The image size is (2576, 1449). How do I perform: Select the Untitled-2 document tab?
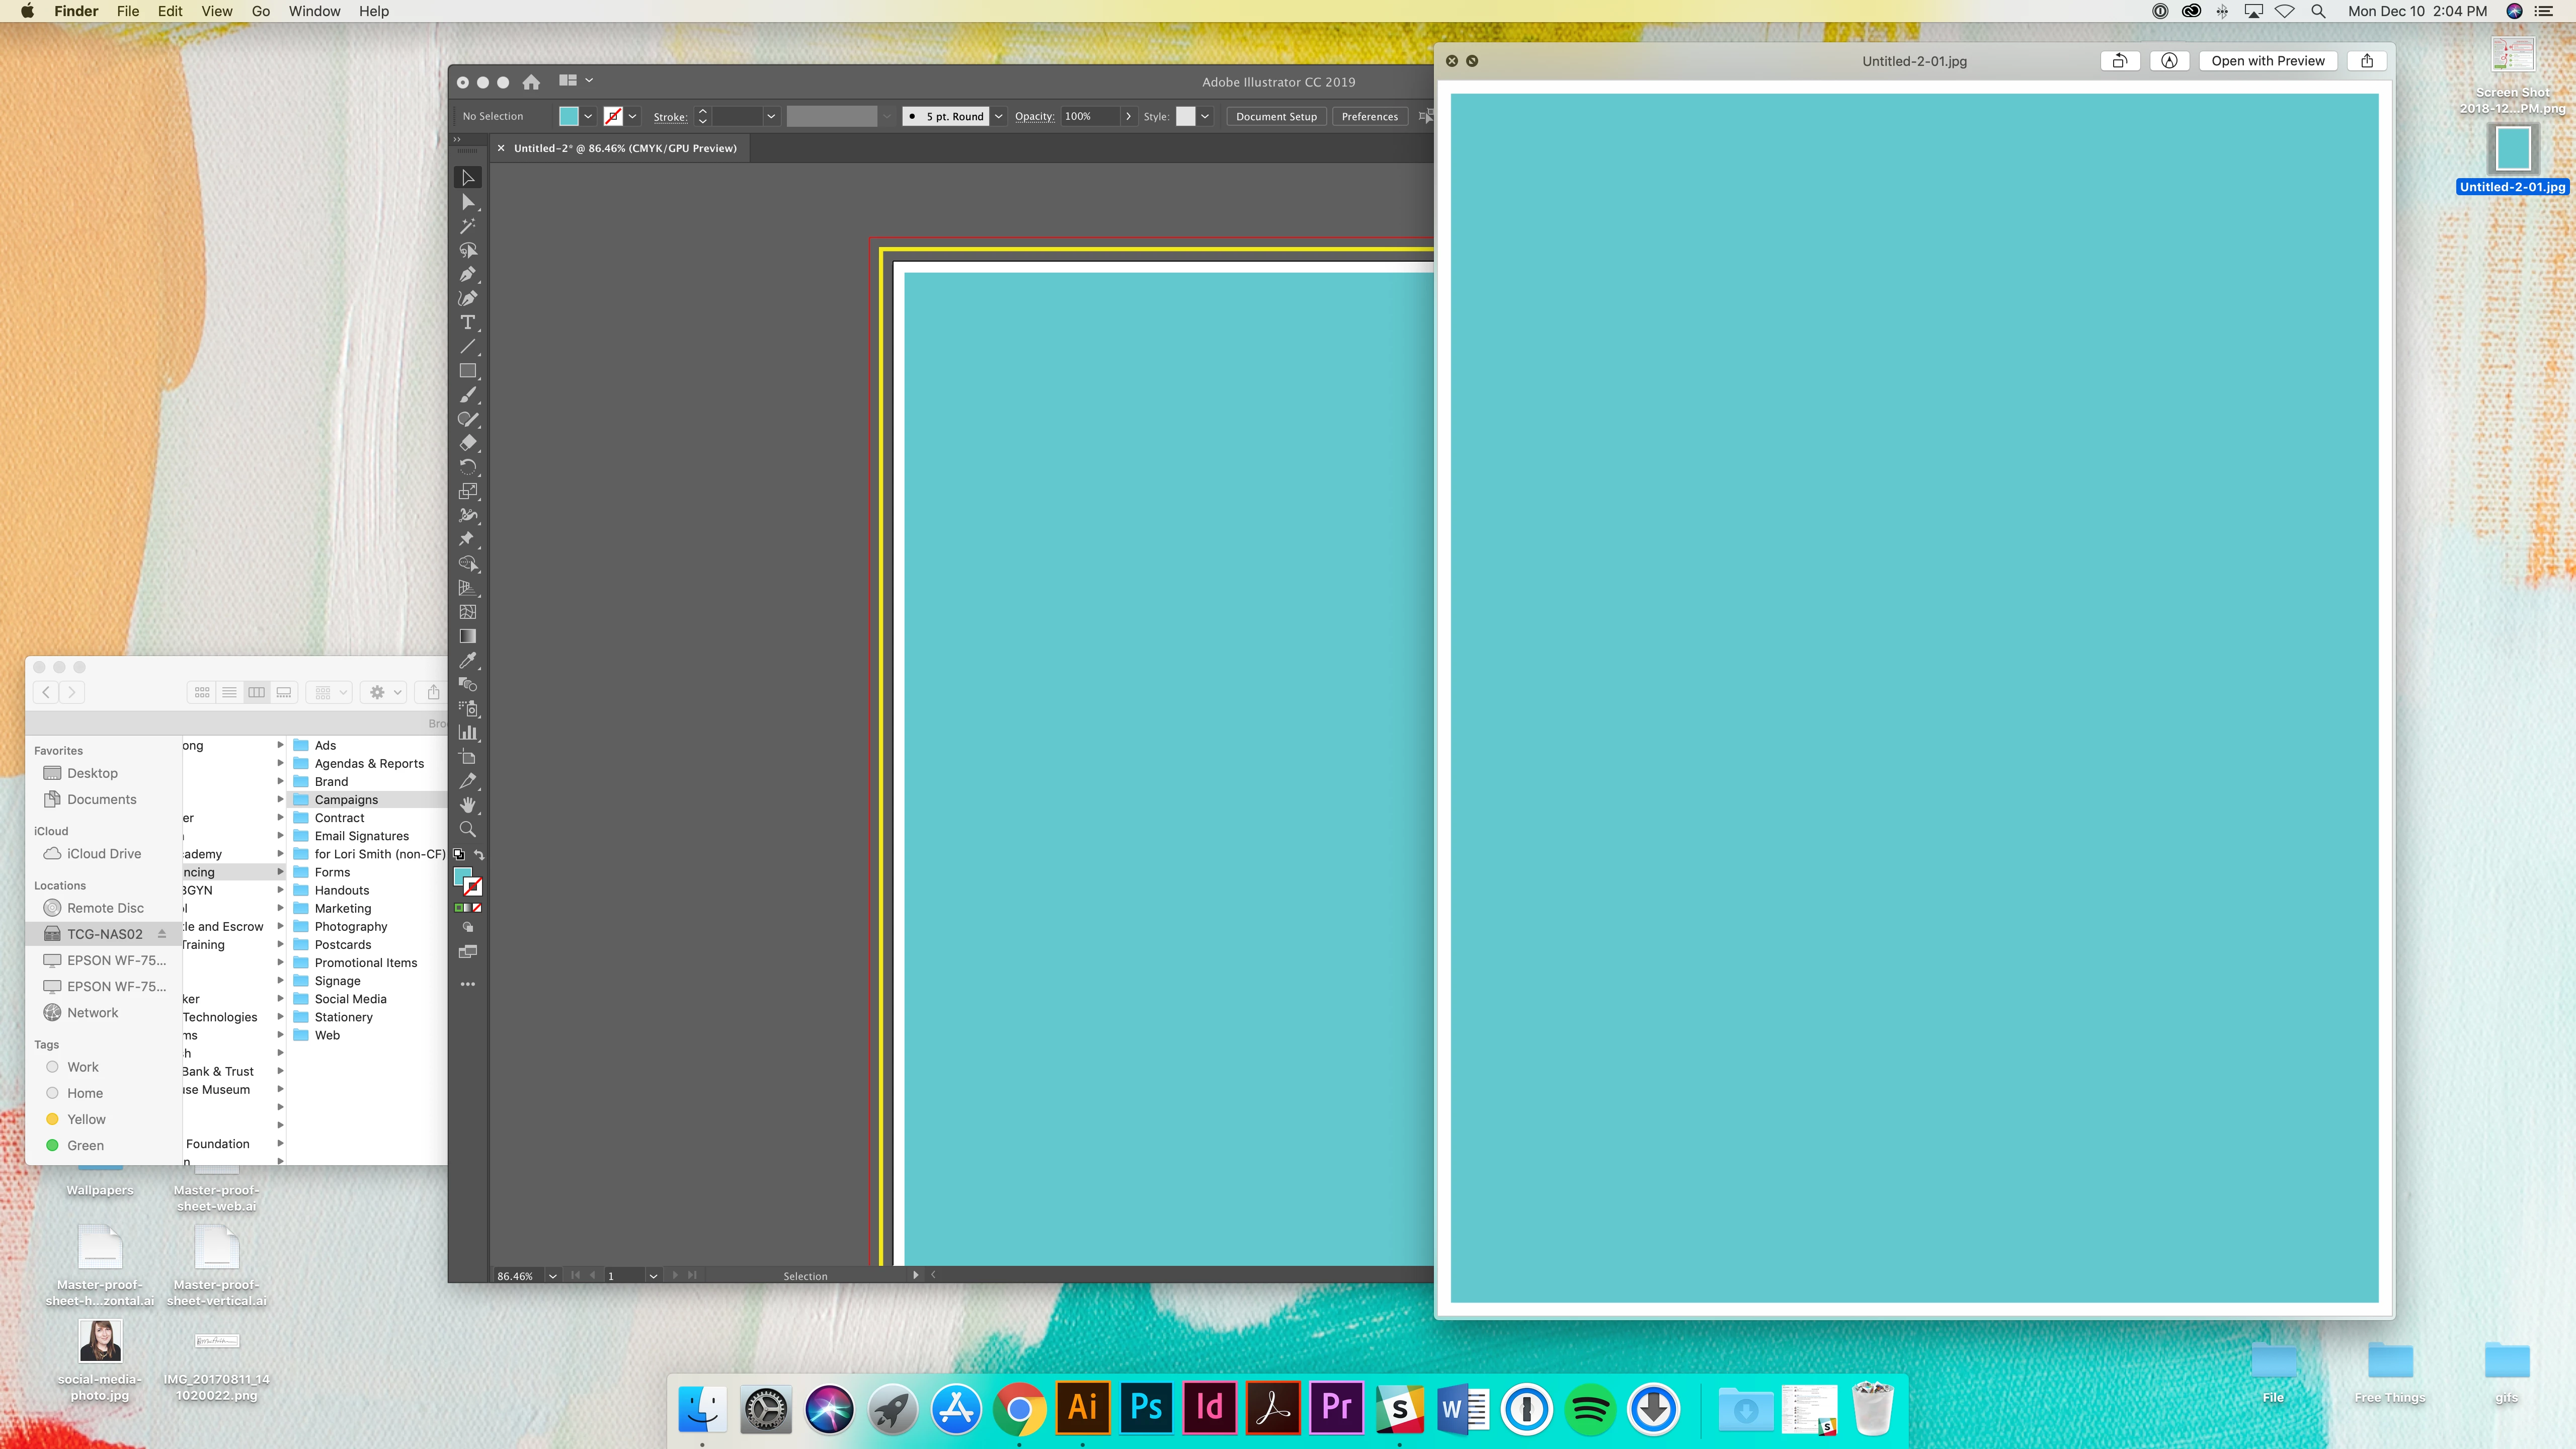click(x=625, y=148)
